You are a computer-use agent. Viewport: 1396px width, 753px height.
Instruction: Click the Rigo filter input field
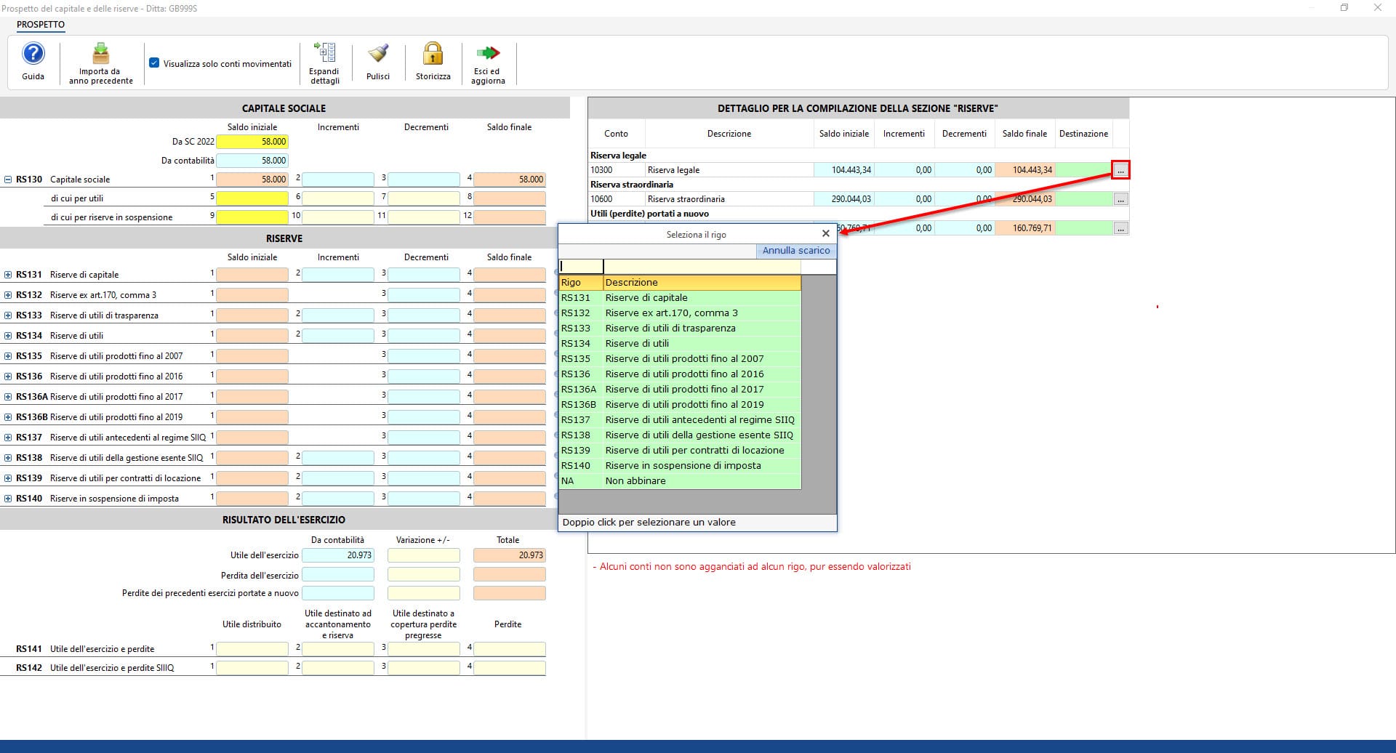coord(581,267)
